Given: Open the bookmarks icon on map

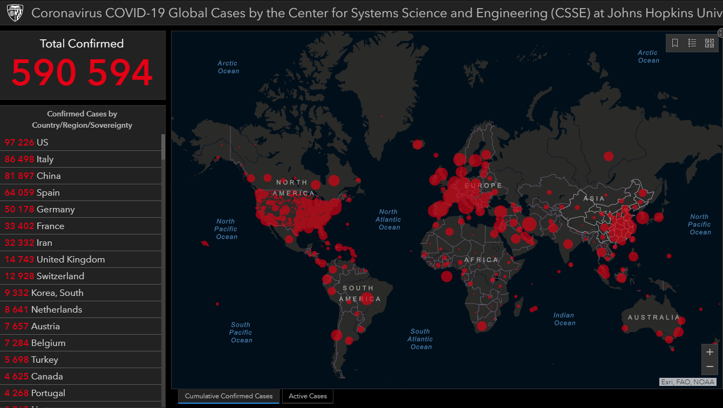Looking at the screenshot, I should pyautogui.click(x=675, y=43).
